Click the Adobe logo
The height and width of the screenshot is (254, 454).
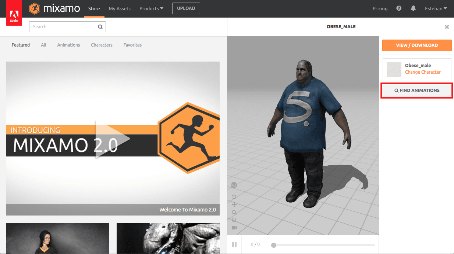pyautogui.click(x=14, y=12)
